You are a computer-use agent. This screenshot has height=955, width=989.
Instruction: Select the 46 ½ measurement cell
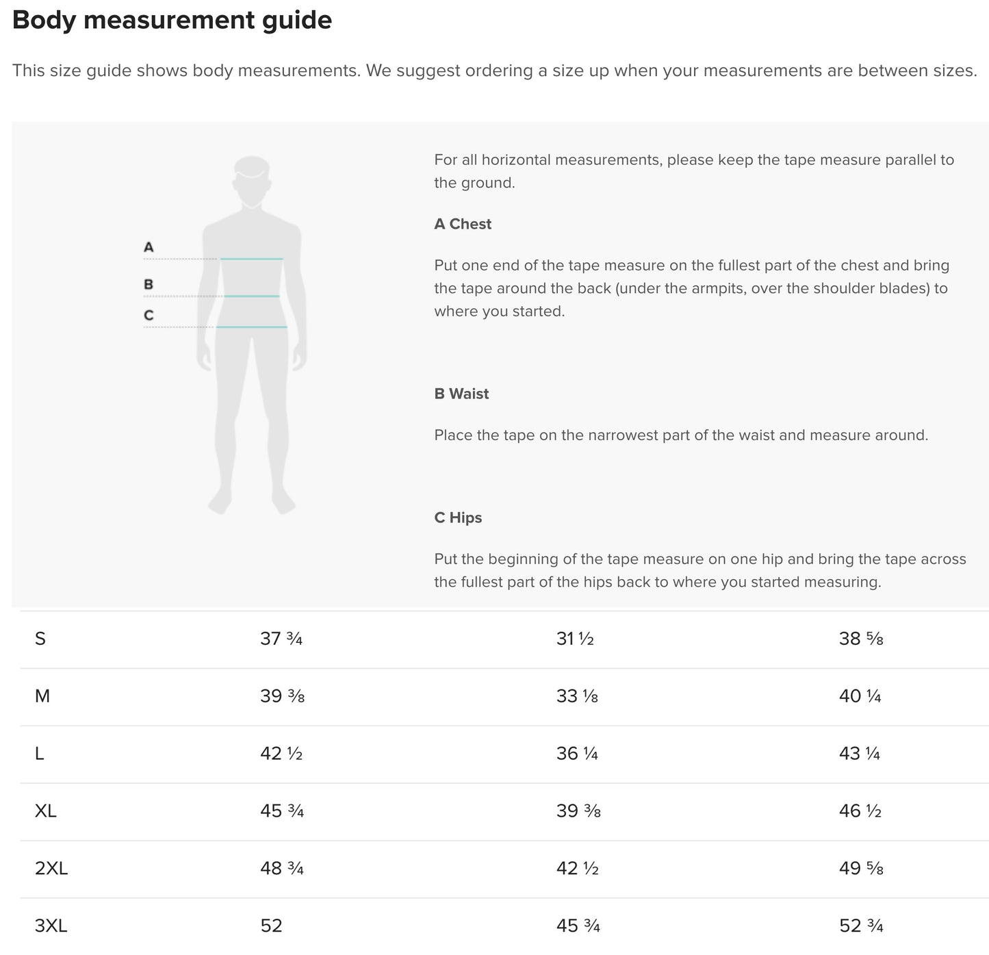[860, 811]
